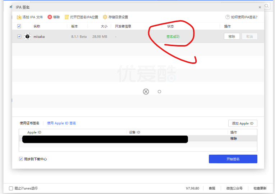Uncheck the misaka row checkbox
The width and height of the screenshot is (275, 194).
click(19, 36)
